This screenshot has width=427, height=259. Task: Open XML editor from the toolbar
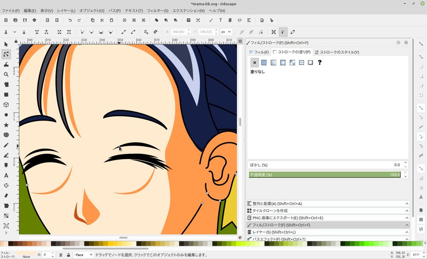pyautogui.click(x=240, y=20)
